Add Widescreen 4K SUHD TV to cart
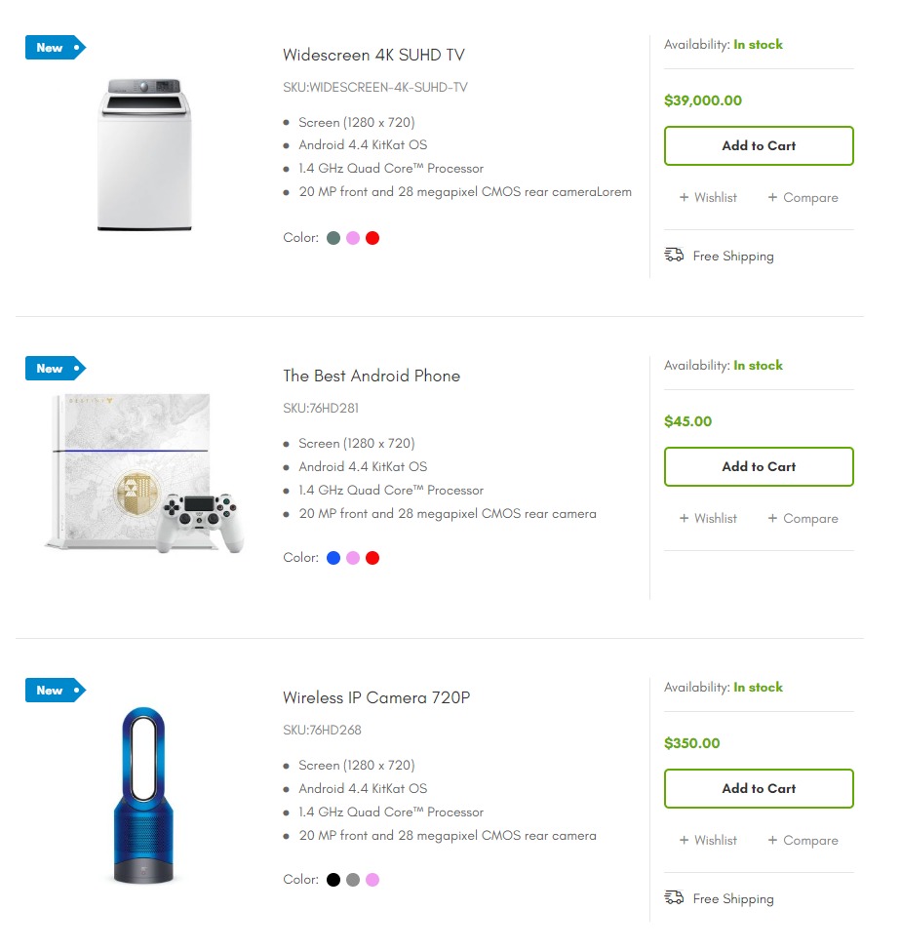Image resolution: width=901 pixels, height=951 pixels. tap(759, 146)
